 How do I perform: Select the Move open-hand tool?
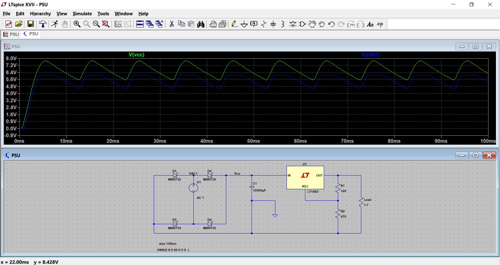312,24
